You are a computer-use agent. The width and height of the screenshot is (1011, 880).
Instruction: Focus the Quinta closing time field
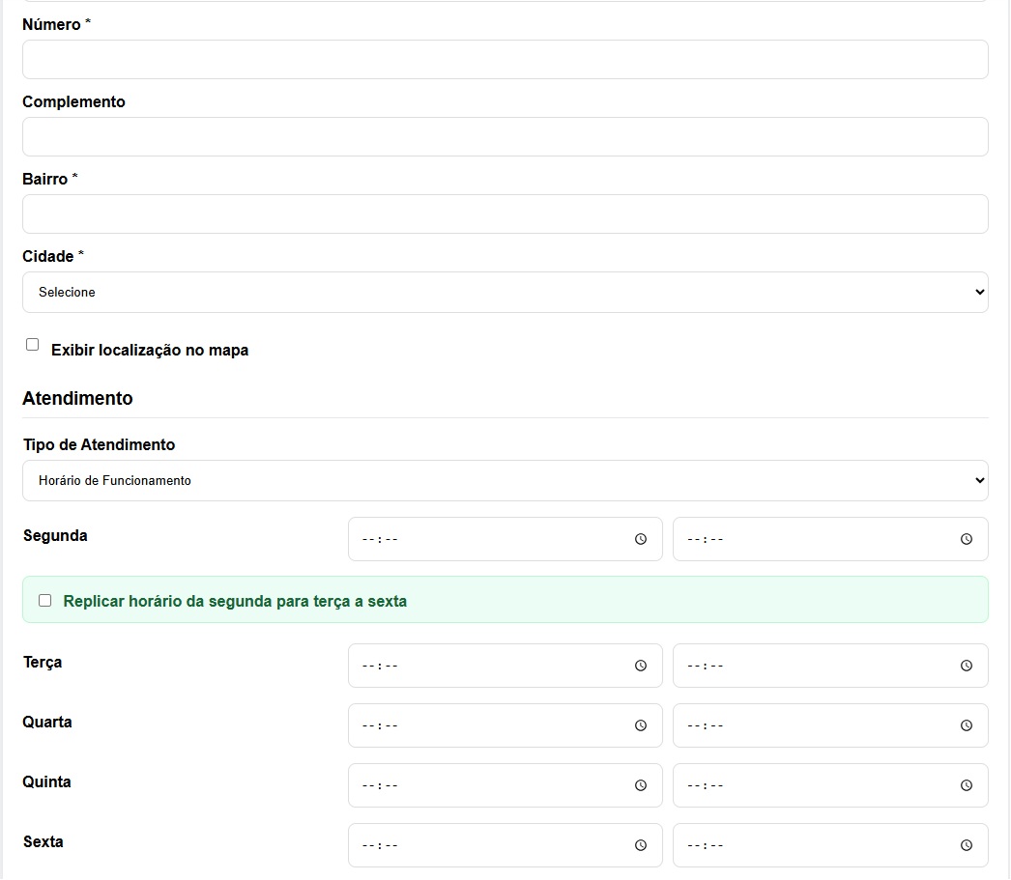tap(830, 785)
